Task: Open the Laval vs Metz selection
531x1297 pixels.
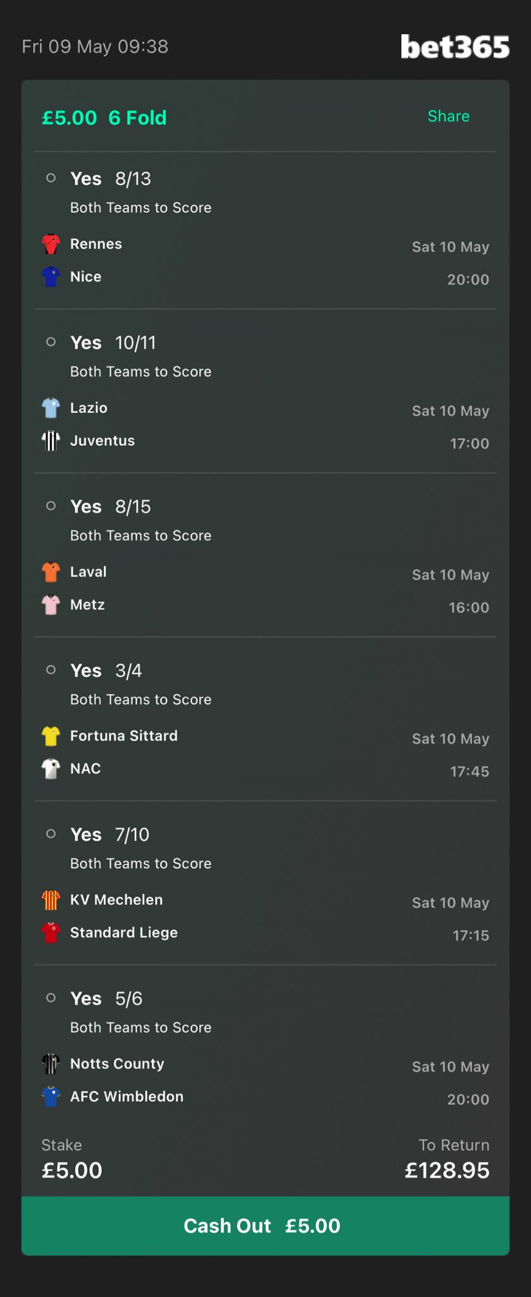Action: (265, 555)
